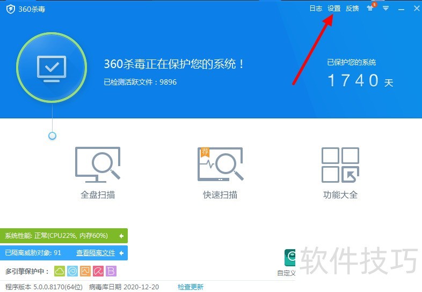The height and width of the screenshot is (292, 422).
Task: Launch the 快速扫描 quick scan
Action: (x=220, y=172)
